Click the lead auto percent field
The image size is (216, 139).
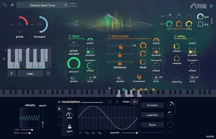pos(90,77)
